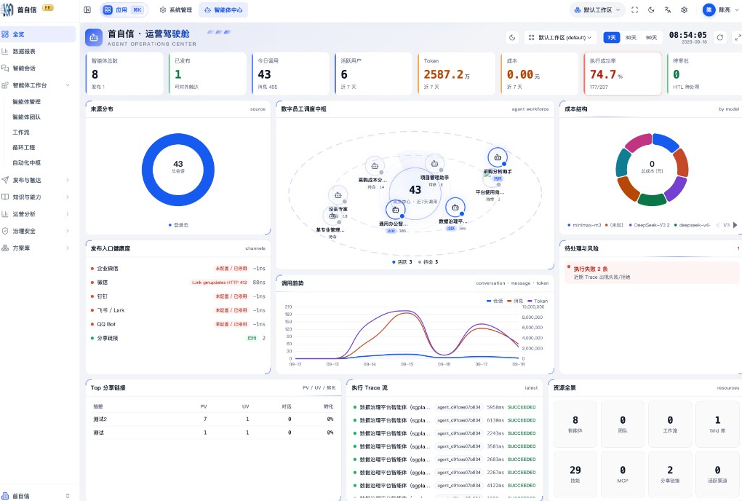The height and width of the screenshot is (501, 742).
Task: Open the language translation icon
Action: [668, 9]
